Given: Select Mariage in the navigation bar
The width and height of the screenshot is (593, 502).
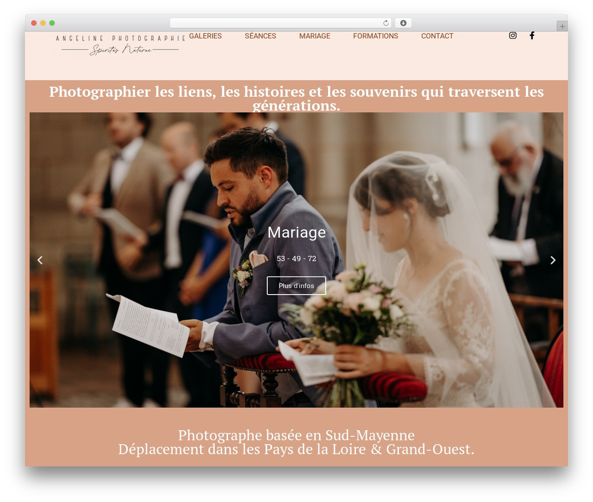Looking at the screenshot, I should click(x=315, y=36).
